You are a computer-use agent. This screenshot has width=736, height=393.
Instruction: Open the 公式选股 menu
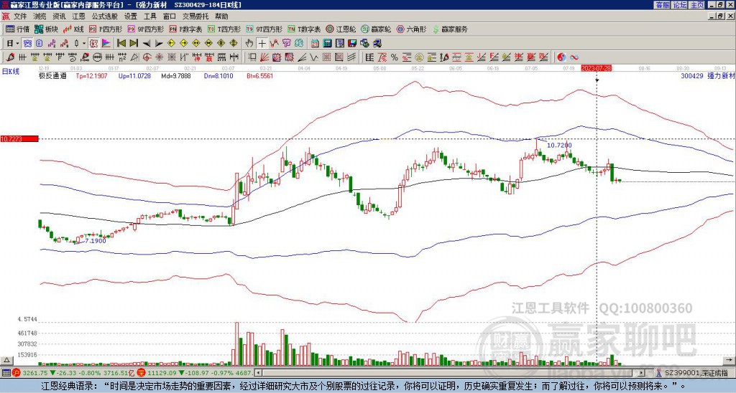(x=104, y=16)
